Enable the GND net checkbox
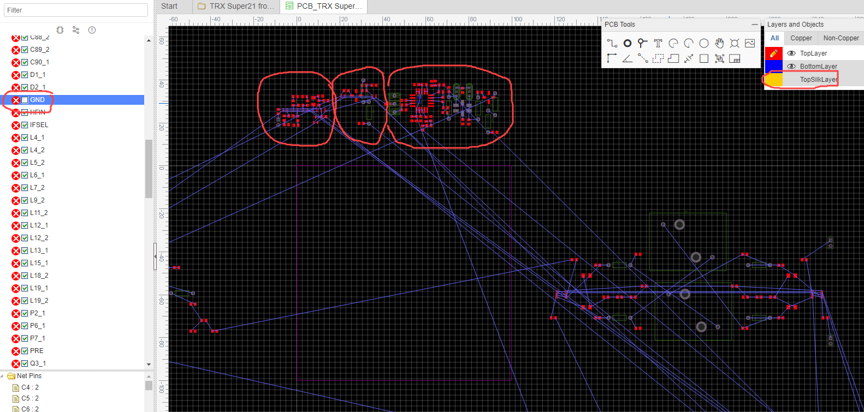Image resolution: width=864 pixels, height=412 pixels. click(25, 100)
